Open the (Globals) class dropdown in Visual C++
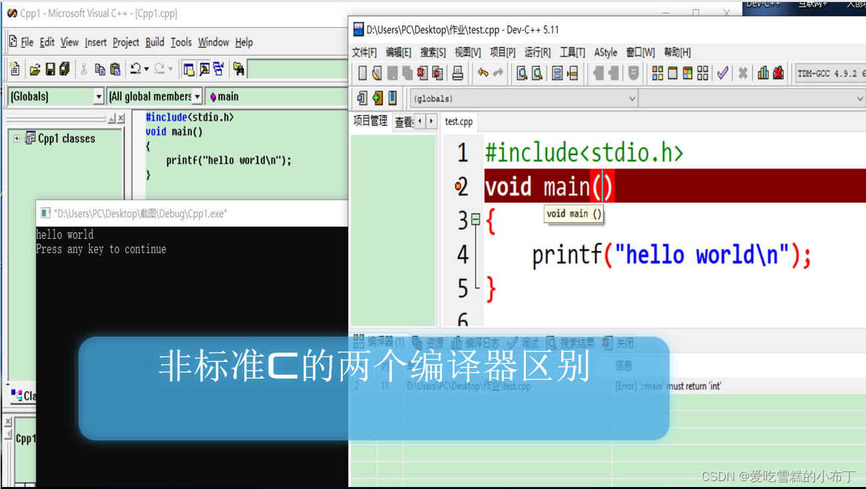The height and width of the screenshot is (489, 866). (x=99, y=96)
